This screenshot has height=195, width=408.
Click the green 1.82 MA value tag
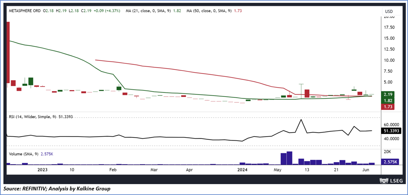pyautogui.click(x=388, y=101)
